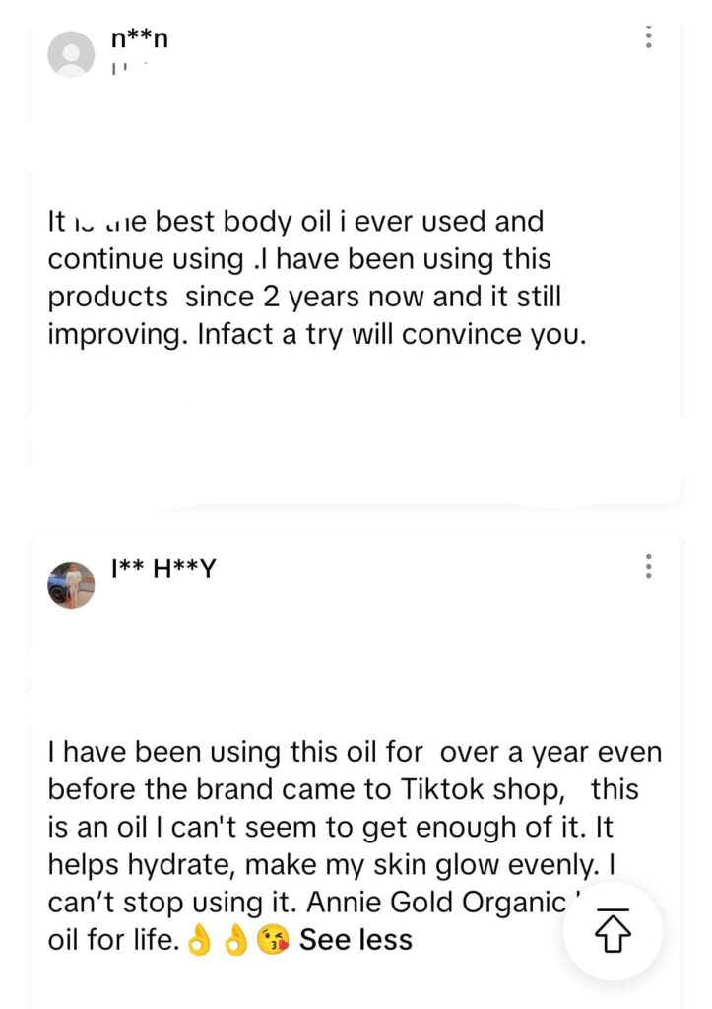Tap the first OK hand emoji
The height and width of the screenshot is (1009, 712).
[x=199, y=940]
